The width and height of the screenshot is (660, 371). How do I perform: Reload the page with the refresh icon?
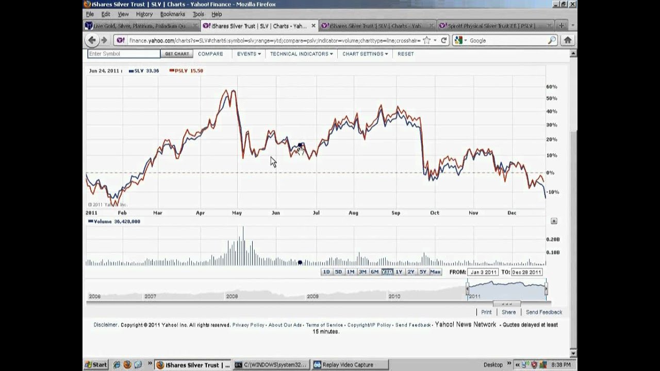coord(443,40)
